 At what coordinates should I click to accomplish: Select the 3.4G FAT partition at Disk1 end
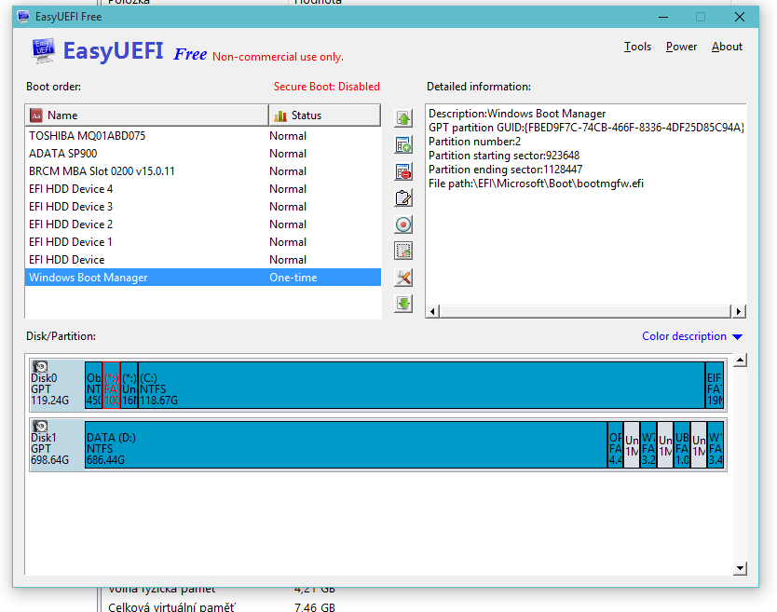point(716,444)
